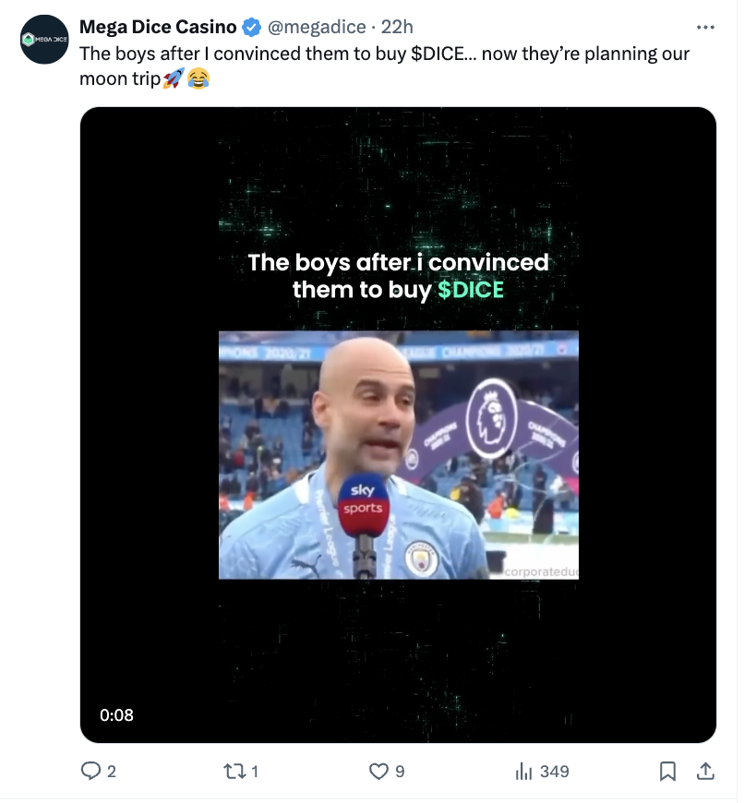Screen dimensions: 744x803
Task: Click the laughing-crying emoji in the tweet
Action: 198,79
